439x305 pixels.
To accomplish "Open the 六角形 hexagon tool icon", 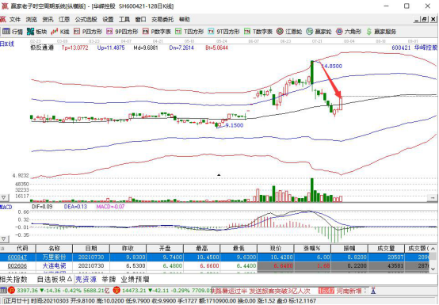I will (x=339, y=32).
